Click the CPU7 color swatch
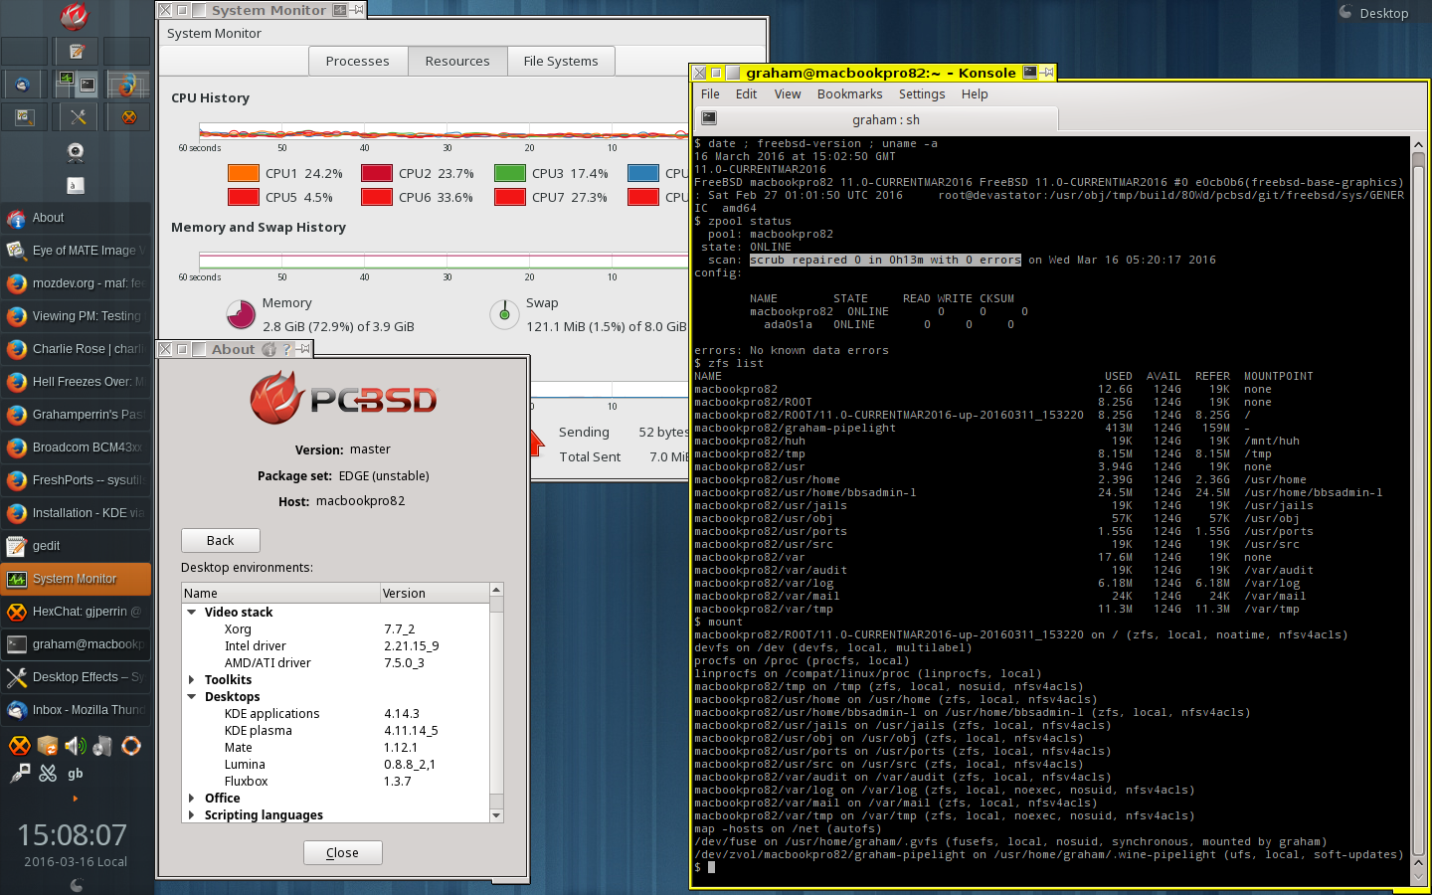 click(x=510, y=197)
